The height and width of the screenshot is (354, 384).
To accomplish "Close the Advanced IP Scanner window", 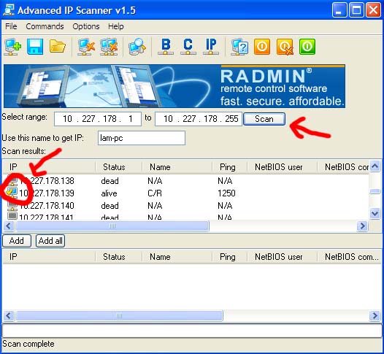I will 373,10.
